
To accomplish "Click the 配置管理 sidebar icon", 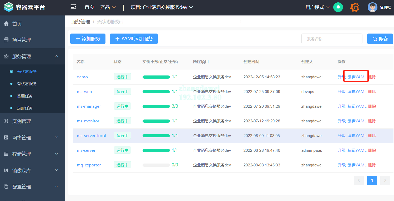I will click(x=6, y=187).
